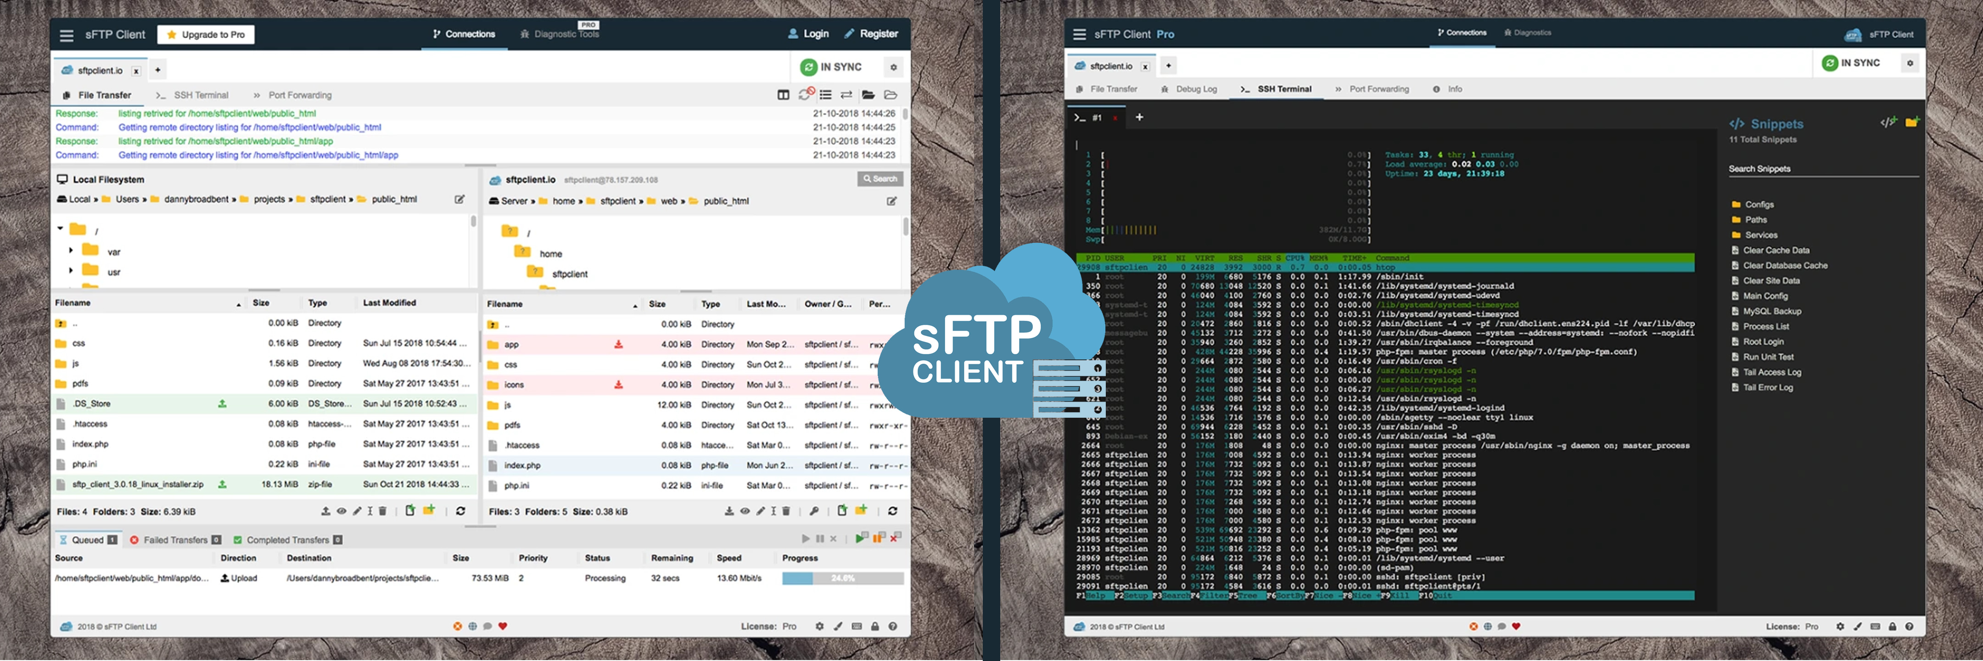
Task: Show list view icon in File Transfer toolbar
Action: point(825,95)
